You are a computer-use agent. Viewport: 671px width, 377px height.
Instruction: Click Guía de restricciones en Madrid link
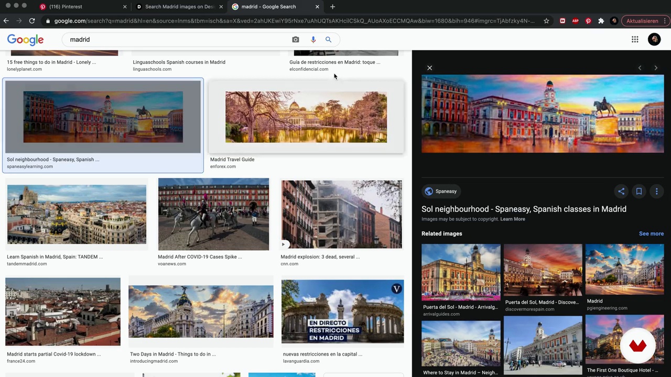(335, 62)
